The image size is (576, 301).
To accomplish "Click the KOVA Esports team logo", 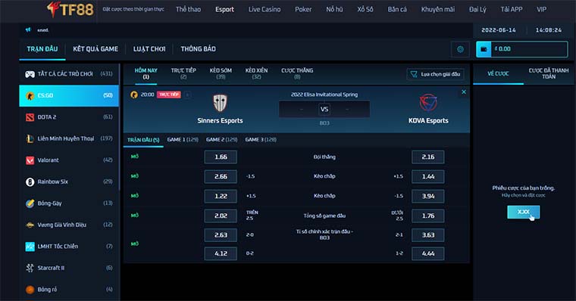I will [428, 103].
